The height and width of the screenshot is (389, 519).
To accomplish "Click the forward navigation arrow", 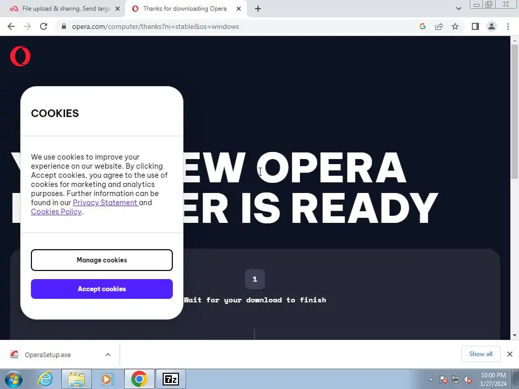I will [x=27, y=26].
